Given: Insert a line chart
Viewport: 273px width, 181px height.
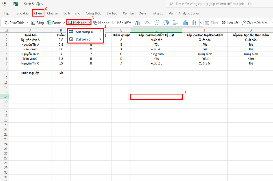Looking at the screenshot, I should [147, 23].
